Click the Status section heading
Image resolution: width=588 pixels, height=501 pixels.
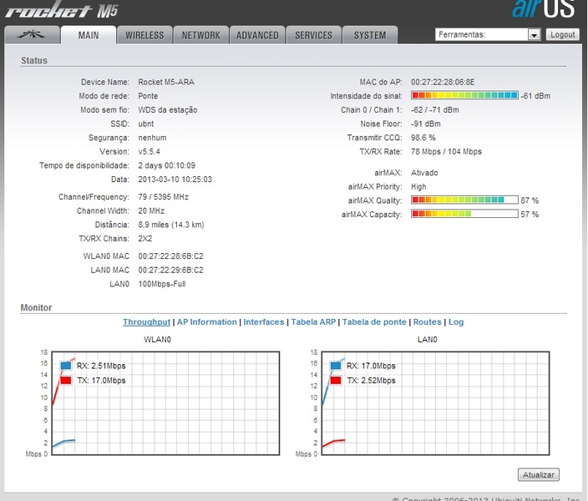[34, 60]
